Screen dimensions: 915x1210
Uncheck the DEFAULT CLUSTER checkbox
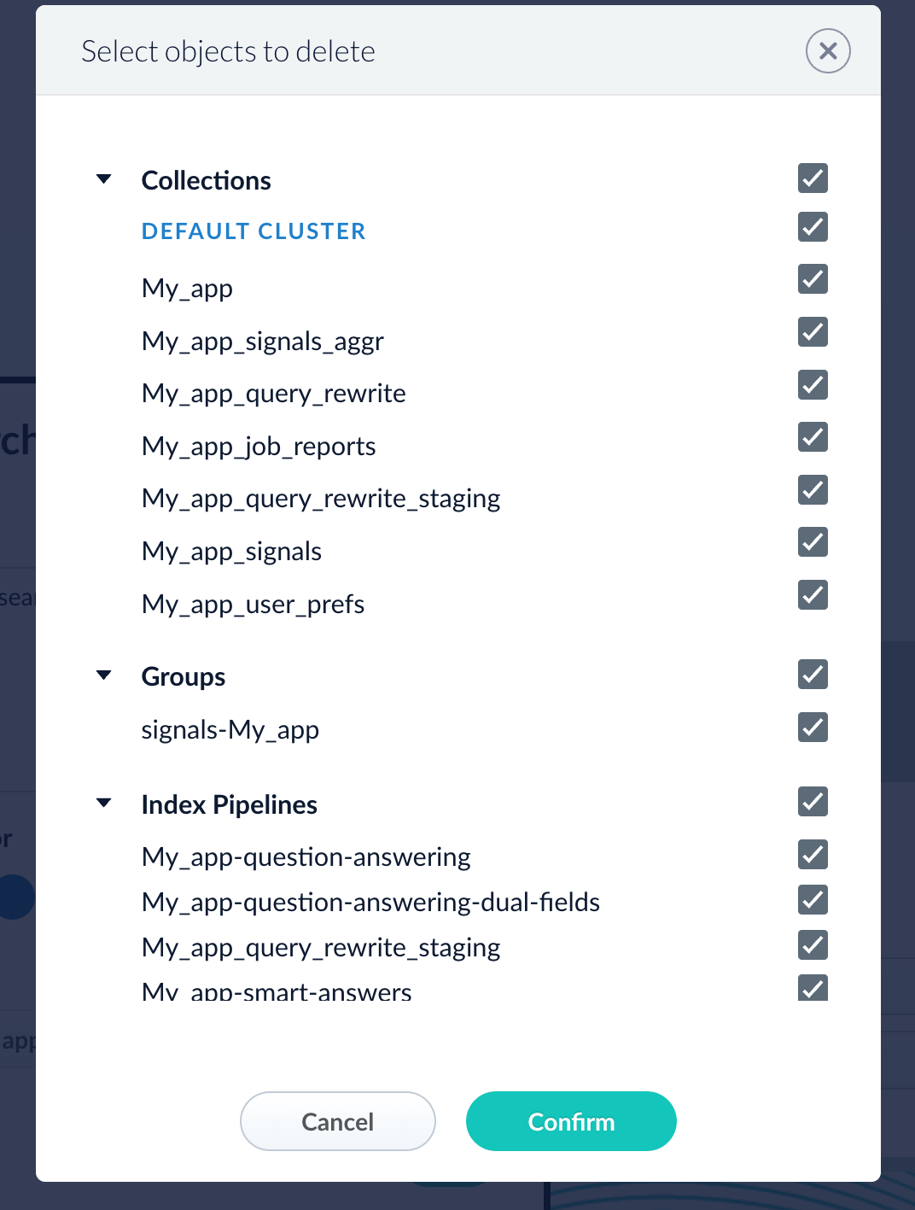[x=813, y=227]
